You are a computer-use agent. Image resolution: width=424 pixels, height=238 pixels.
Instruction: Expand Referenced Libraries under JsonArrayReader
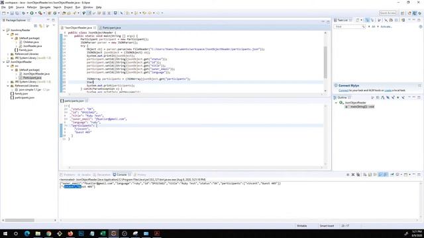tap(8, 54)
